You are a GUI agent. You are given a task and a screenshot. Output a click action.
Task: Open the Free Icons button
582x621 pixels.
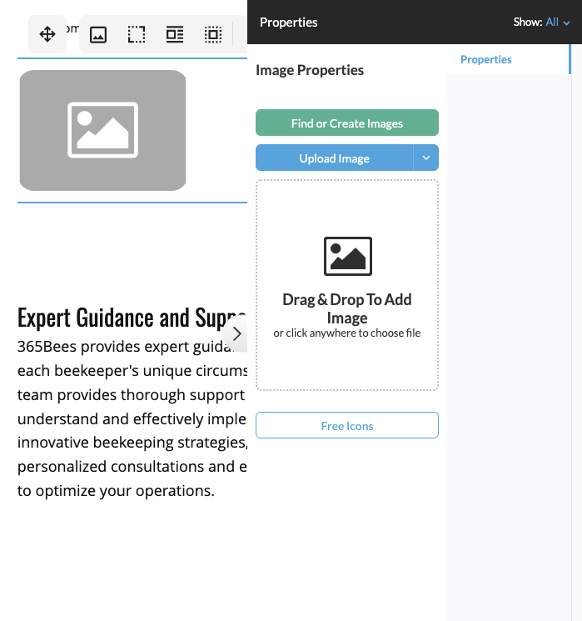pyautogui.click(x=346, y=426)
